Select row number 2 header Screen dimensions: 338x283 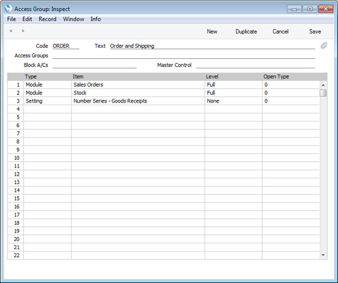click(x=16, y=93)
